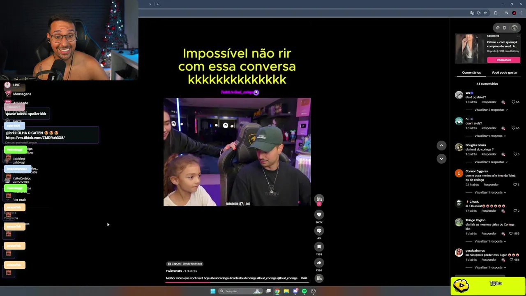Switch to the Comentários tab
The image size is (526, 296).
coord(471,73)
